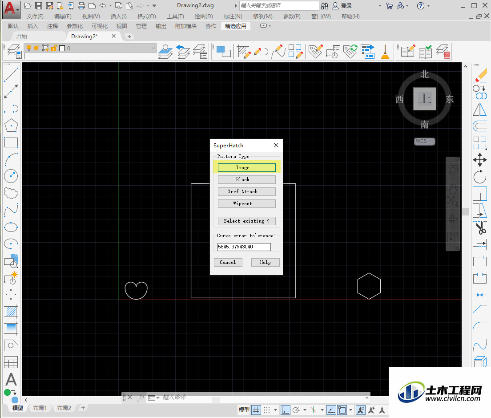The image size is (491, 418).
Task: Cancel the SuperHatch dialog
Action: 228,262
